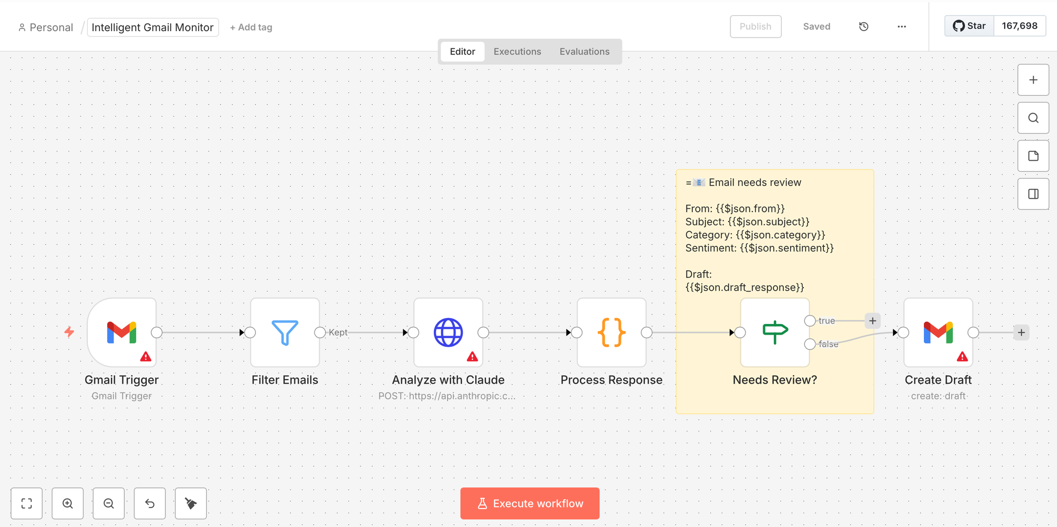Reset the canvas zoom level
The image size is (1057, 527).
(150, 503)
